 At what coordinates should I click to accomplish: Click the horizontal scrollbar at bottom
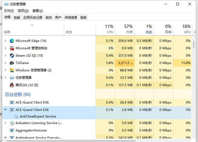(71, 141)
